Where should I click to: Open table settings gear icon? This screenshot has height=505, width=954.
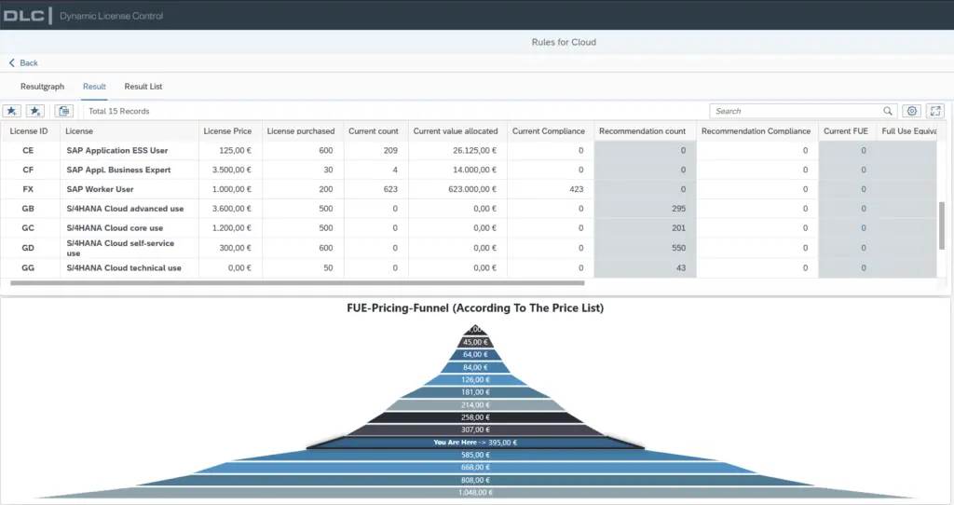(x=911, y=111)
